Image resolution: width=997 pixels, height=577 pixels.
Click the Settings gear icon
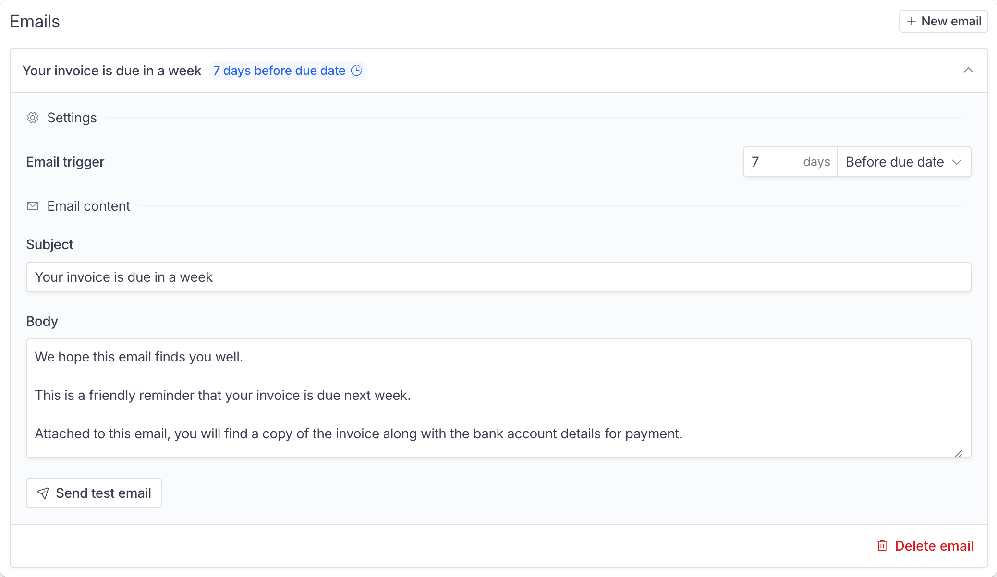click(33, 118)
